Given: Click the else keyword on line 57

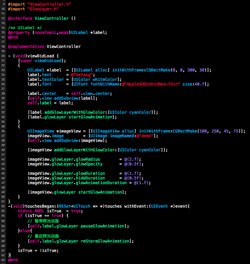Looking at the screenshot, I should (x=25, y=231).
